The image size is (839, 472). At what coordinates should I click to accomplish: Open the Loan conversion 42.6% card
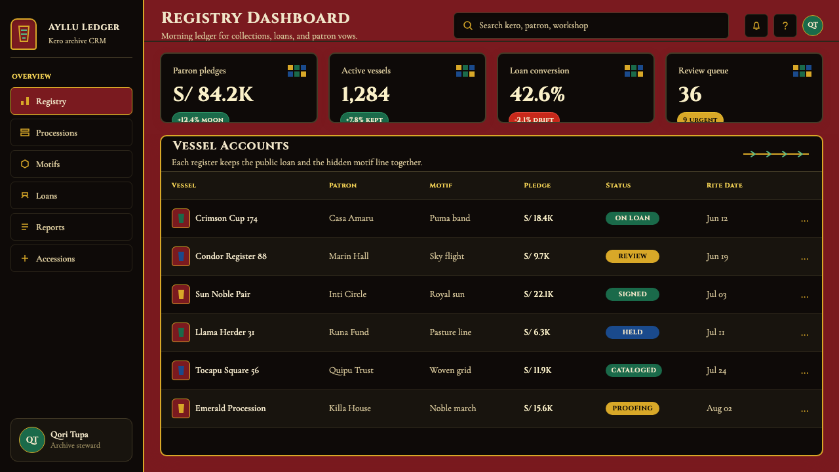576,88
